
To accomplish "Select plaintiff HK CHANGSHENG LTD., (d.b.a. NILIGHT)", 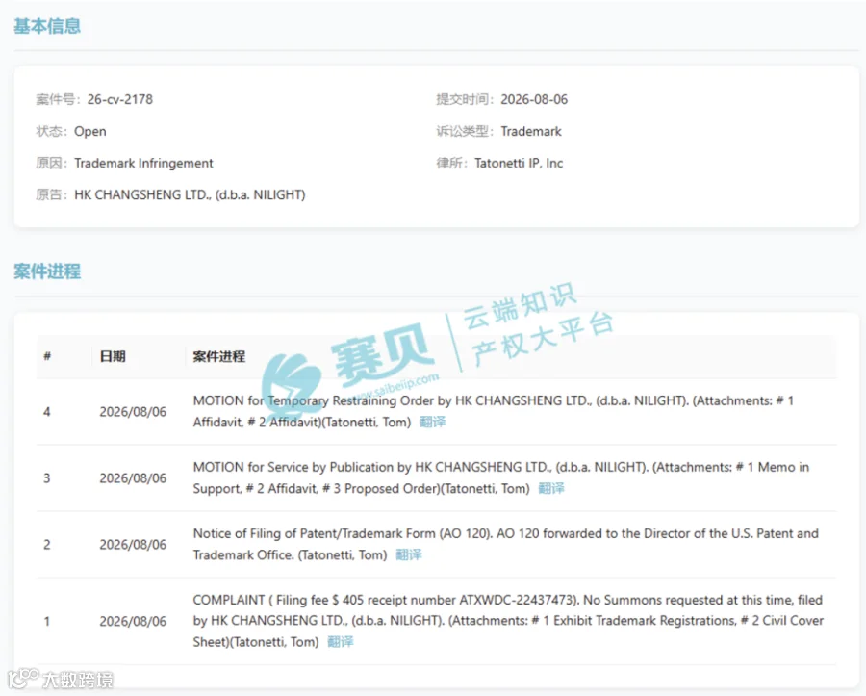I will 190,195.
